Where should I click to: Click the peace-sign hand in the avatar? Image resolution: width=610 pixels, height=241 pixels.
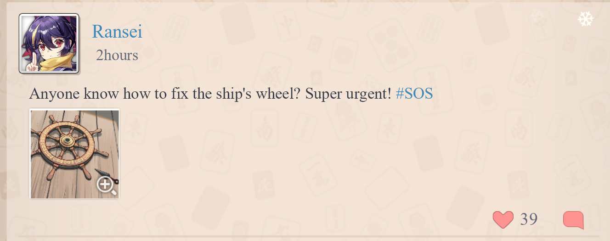click(x=32, y=65)
